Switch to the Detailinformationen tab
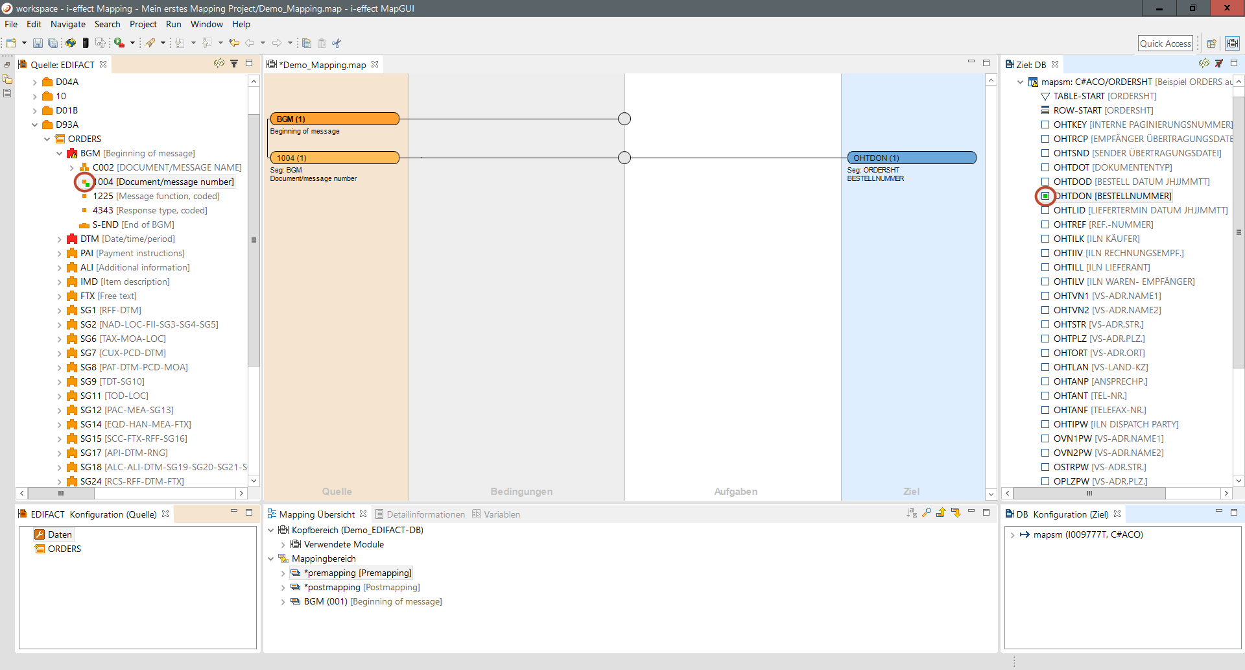The height and width of the screenshot is (670, 1245). [x=420, y=514]
